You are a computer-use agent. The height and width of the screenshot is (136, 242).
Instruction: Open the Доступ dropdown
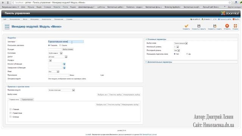(57, 57)
